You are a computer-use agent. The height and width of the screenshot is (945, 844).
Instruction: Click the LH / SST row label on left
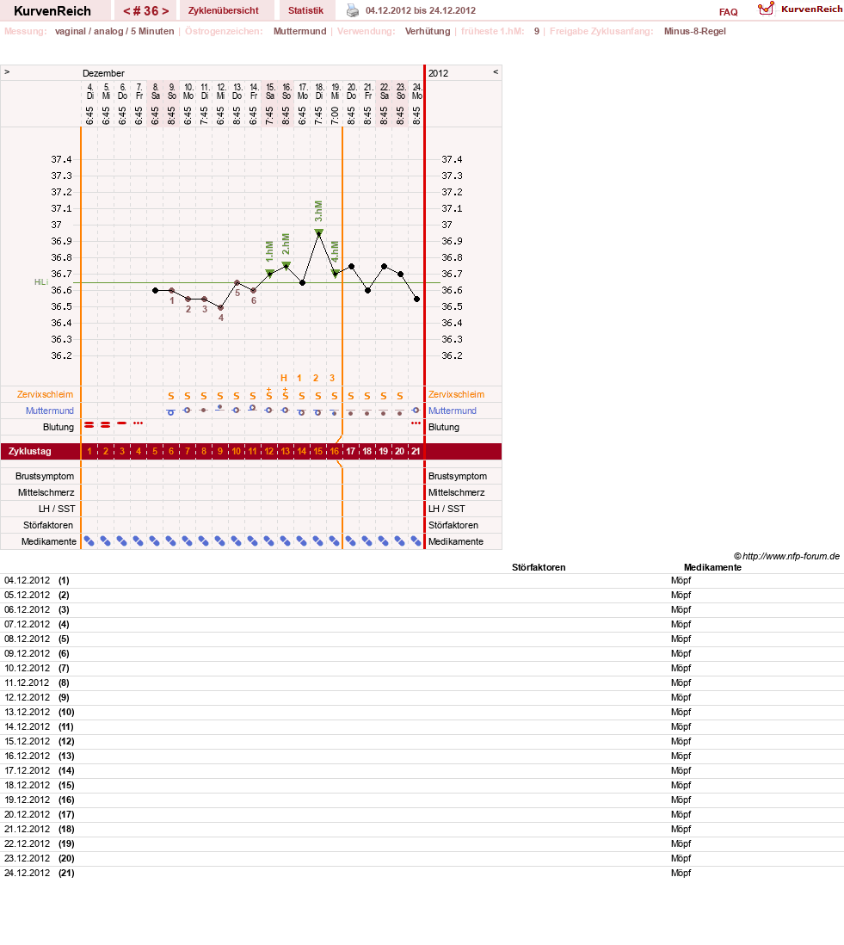click(x=57, y=509)
